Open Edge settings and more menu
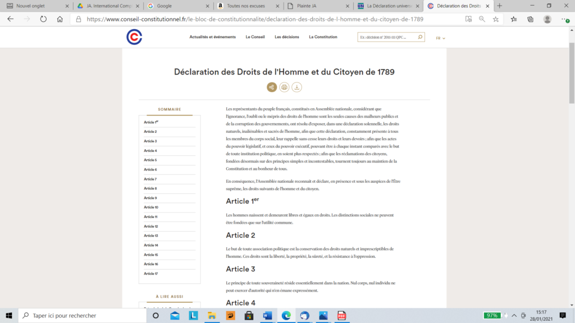Screen dimensions: 575x323 pyautogui.click(x=565, y=19)
